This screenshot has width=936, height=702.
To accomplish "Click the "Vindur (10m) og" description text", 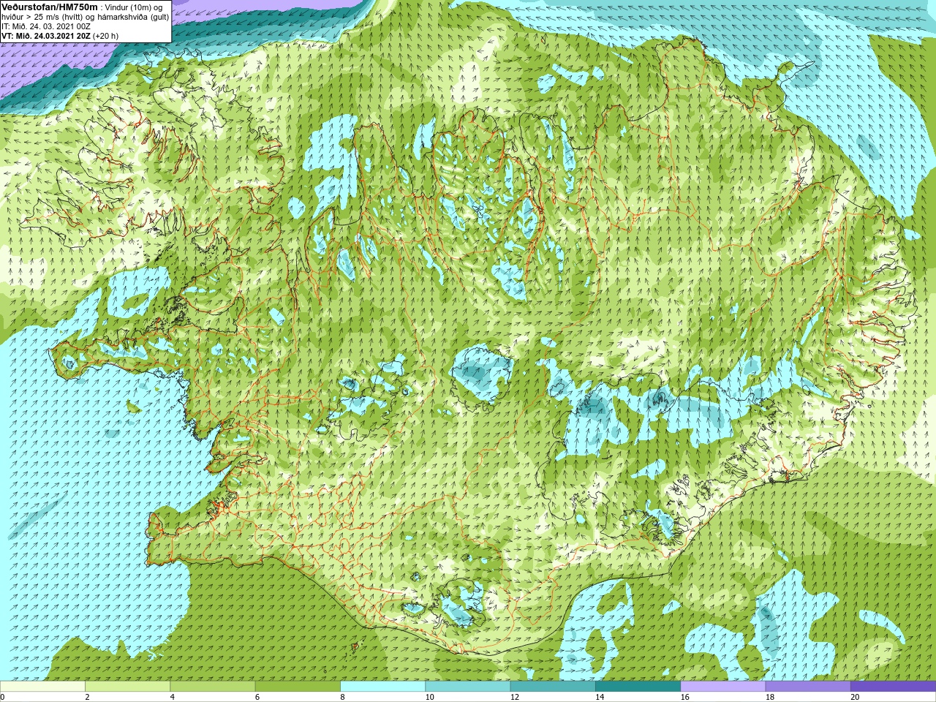I will tap(134, 7).
